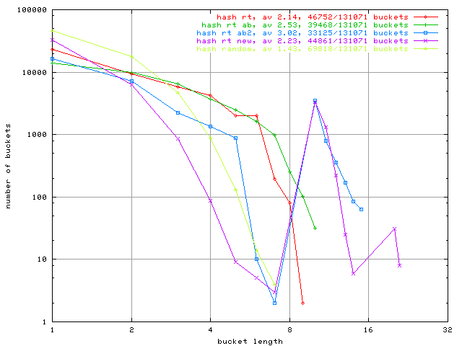Click the final green plus point of the 'hash rt ab' curve
Viewport: 462px width, 346px height.
pos(315,228)
